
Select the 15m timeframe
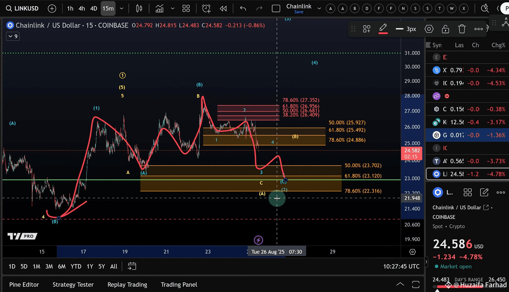coord(108,8)
